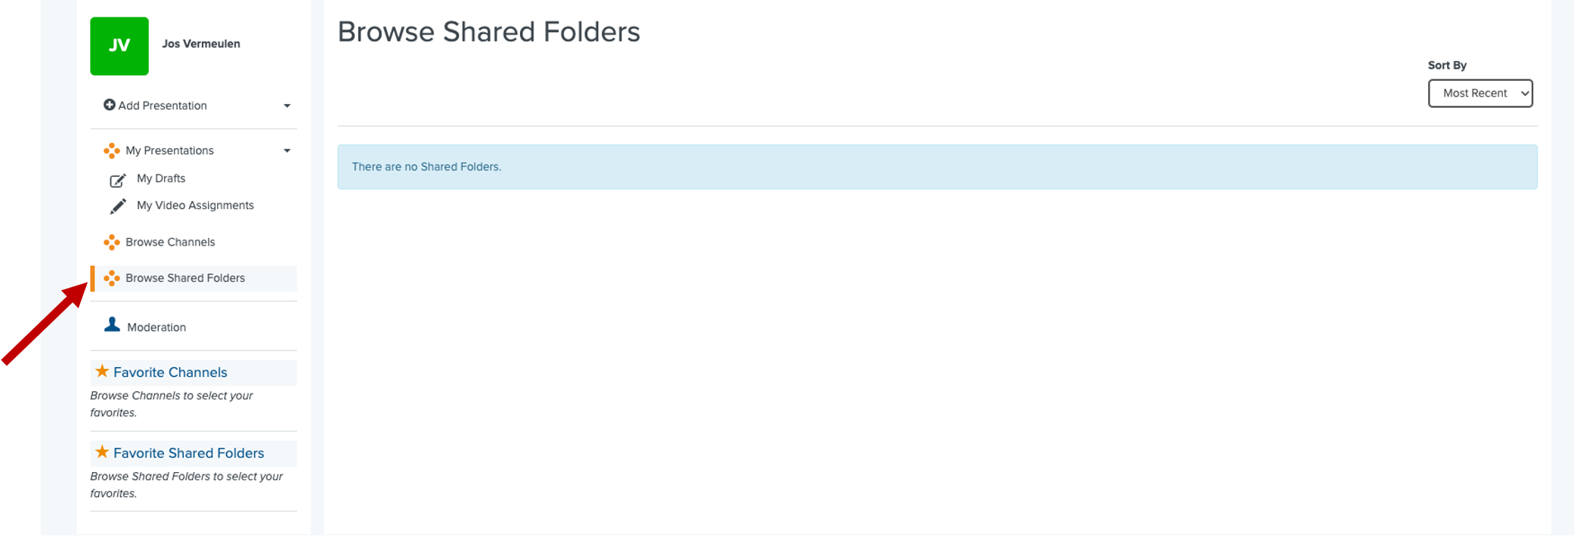Click the star icon beside Favorite Channels
The image size is (1580, 540).
102,371
